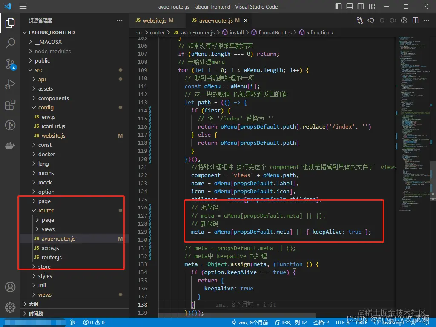Click line number 129 in gutter
436x327 pixels.
pos(142,232)
